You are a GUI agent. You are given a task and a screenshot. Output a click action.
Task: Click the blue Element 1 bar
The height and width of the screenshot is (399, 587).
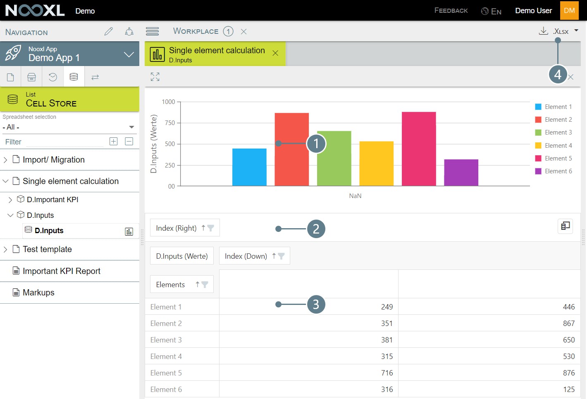[249, 167]
